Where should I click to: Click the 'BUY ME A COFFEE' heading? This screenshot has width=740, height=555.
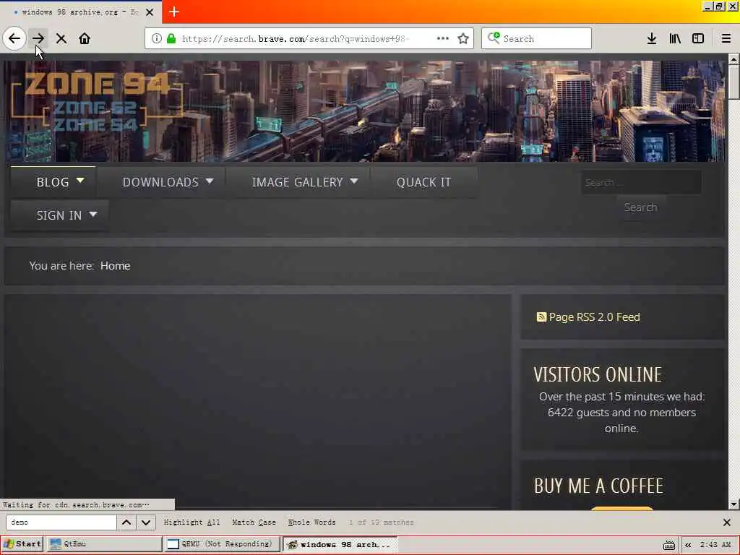click(x=598, y=486)
